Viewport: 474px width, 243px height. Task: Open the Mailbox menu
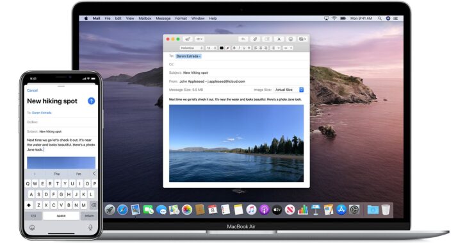[145, 19]
